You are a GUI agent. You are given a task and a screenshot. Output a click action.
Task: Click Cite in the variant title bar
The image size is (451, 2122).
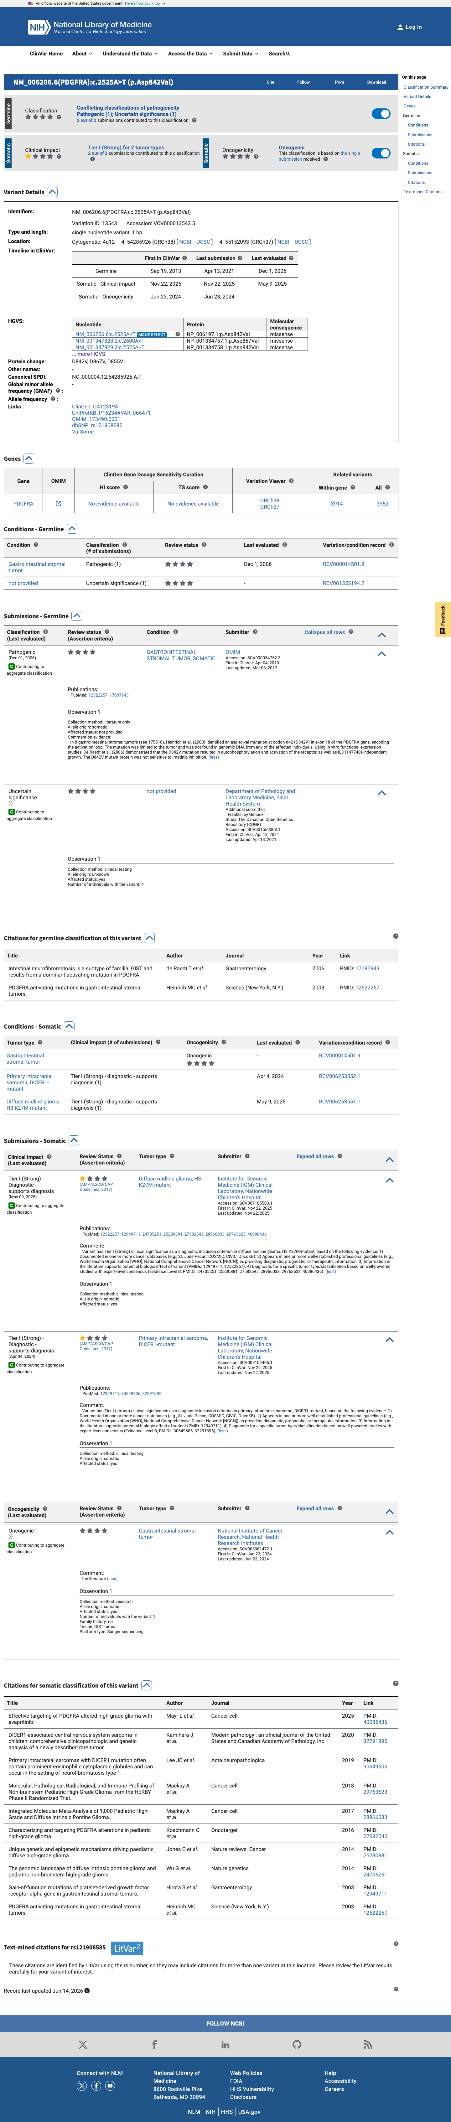[270, 82]
